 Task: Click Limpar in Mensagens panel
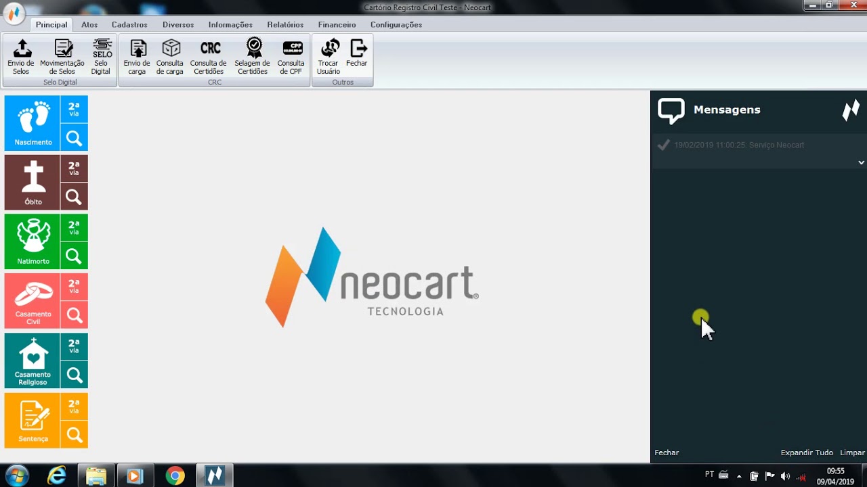[852, 453]
